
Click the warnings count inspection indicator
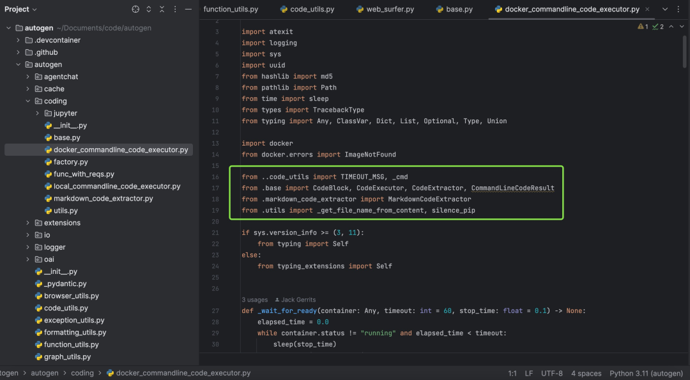(x=642, y=27)
